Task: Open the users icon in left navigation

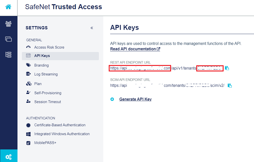Action: pos(8,24)
